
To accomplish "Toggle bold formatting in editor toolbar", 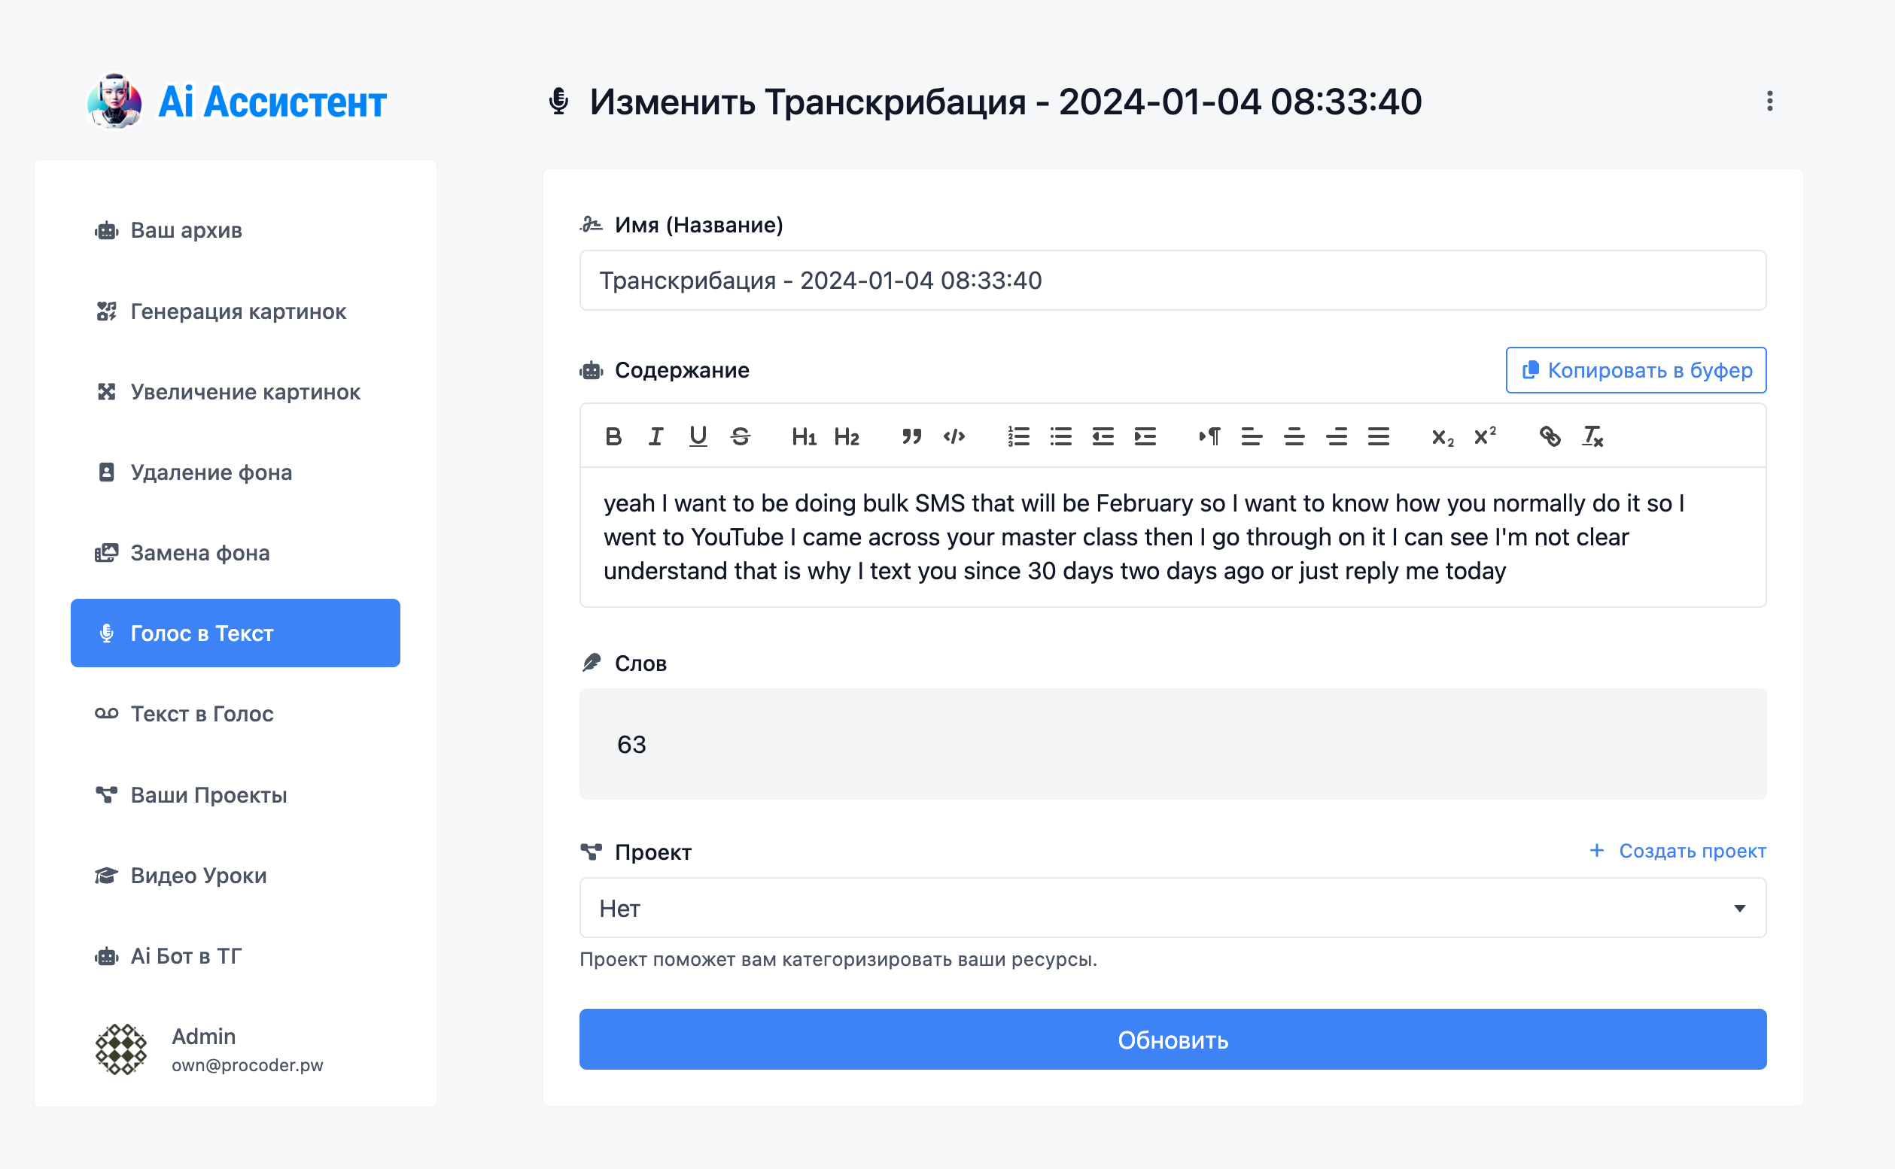I will pos(613,437).
